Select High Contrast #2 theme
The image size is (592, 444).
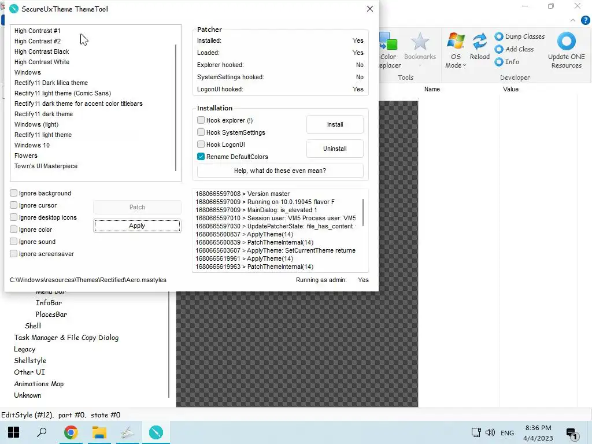(38, 41)
